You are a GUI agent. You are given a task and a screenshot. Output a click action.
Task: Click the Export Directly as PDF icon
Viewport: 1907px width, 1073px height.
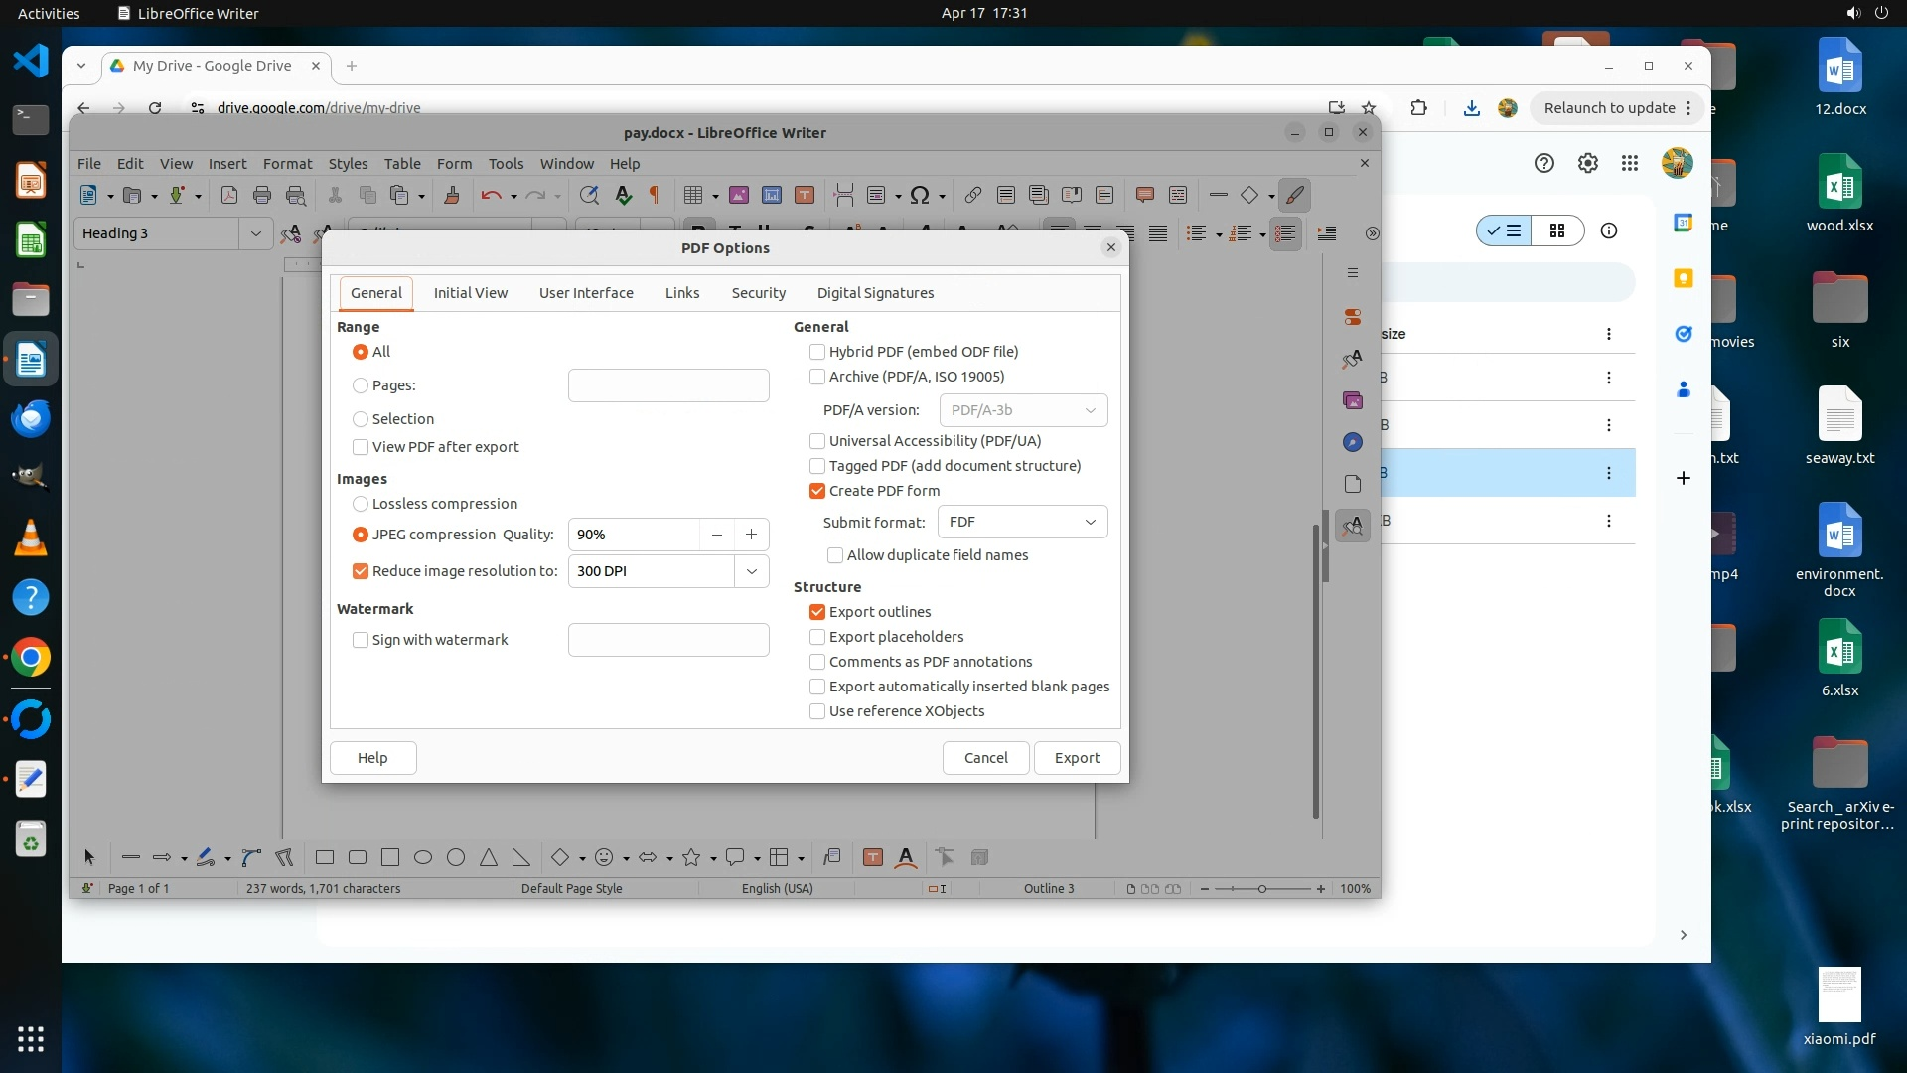point(228,196)
